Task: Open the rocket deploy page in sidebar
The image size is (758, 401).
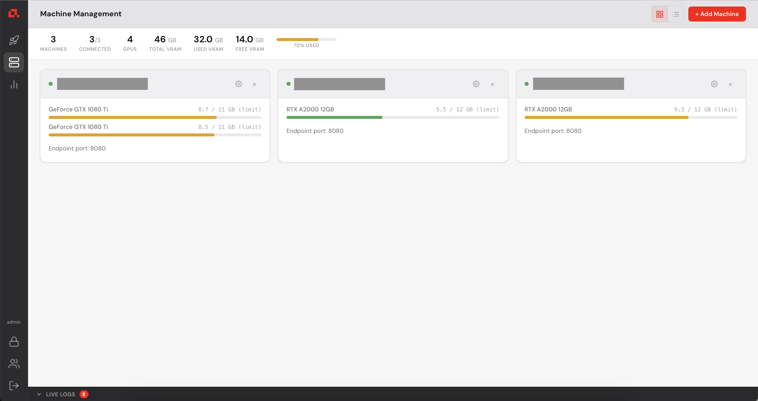Action: [14, 40]
